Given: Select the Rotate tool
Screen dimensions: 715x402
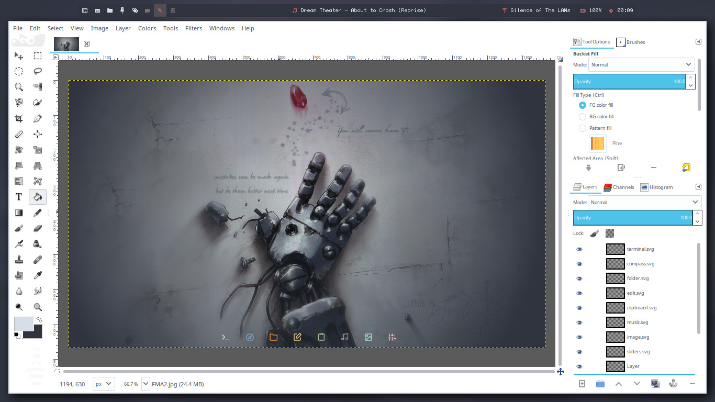Looking at the screenshot, I should pyautogui.click(x=19, y=150).
